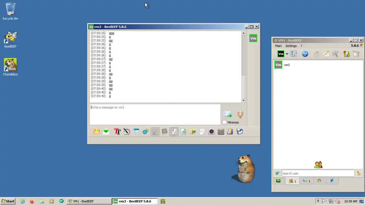The height and width of the screenshot is (205, 365).
Task: Click the blue broadcast antenna icon
Action: [x=305, y=54]
